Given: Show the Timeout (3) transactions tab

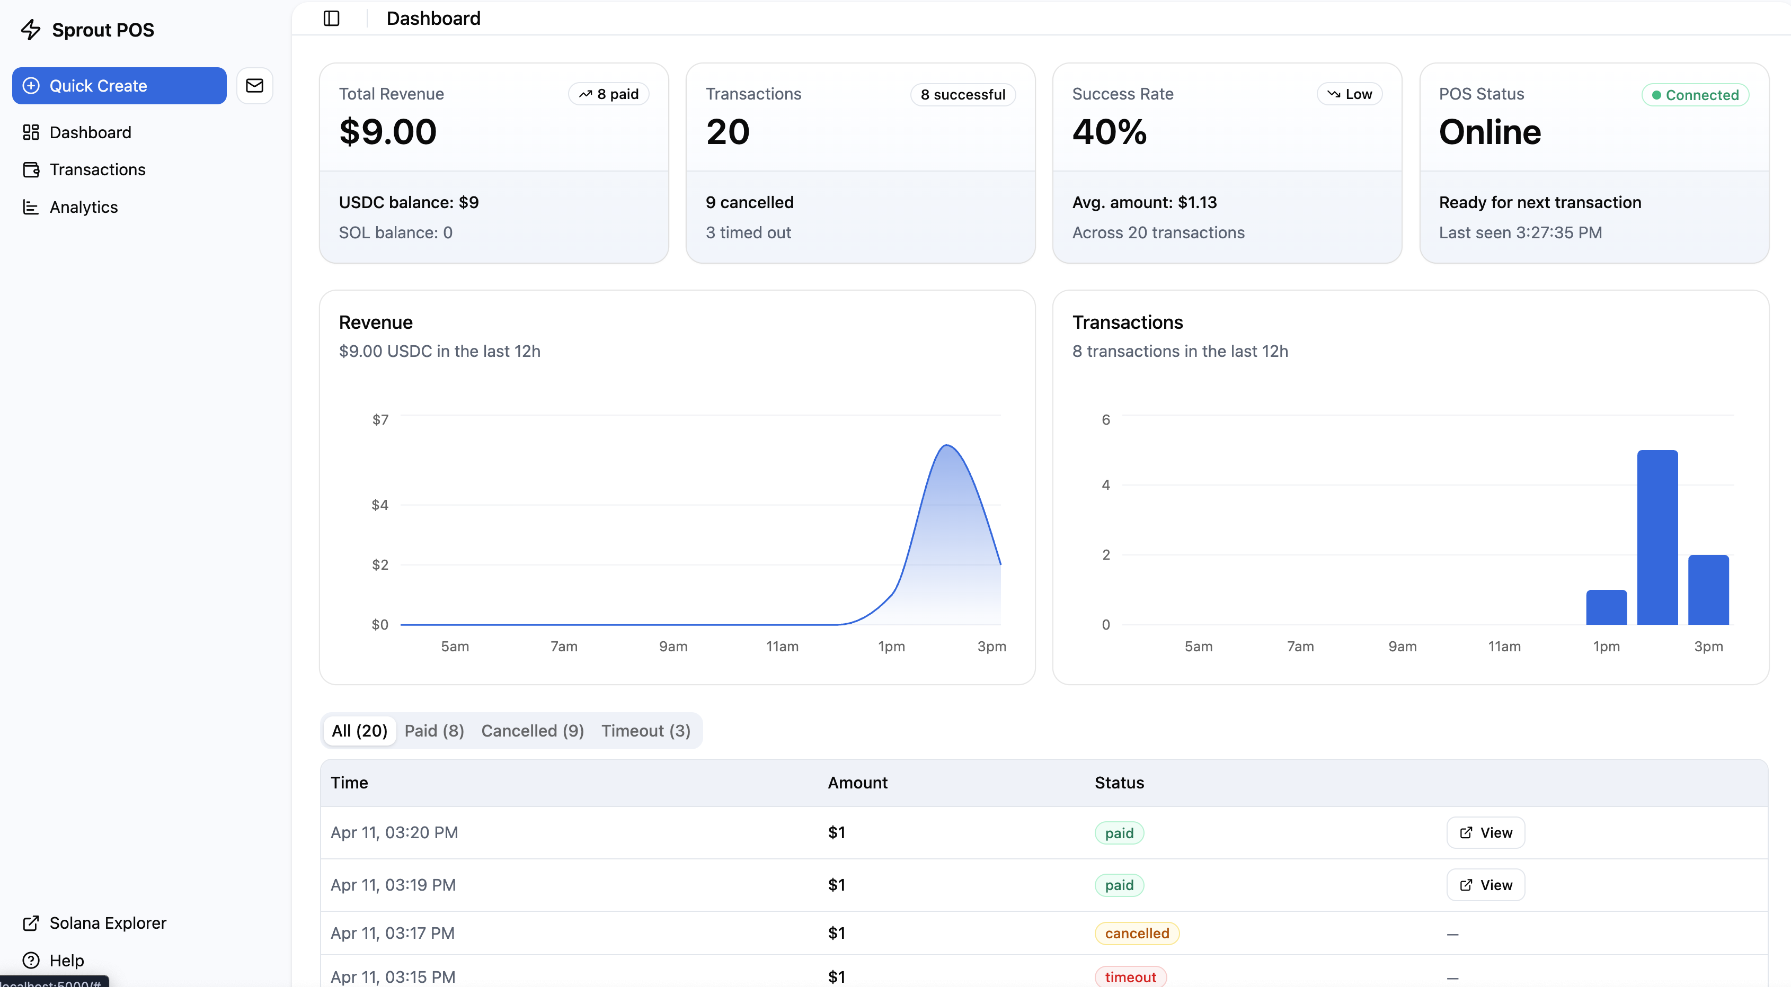Looking at the screenshot, I should pyautogui.click(x=645, y=731).
